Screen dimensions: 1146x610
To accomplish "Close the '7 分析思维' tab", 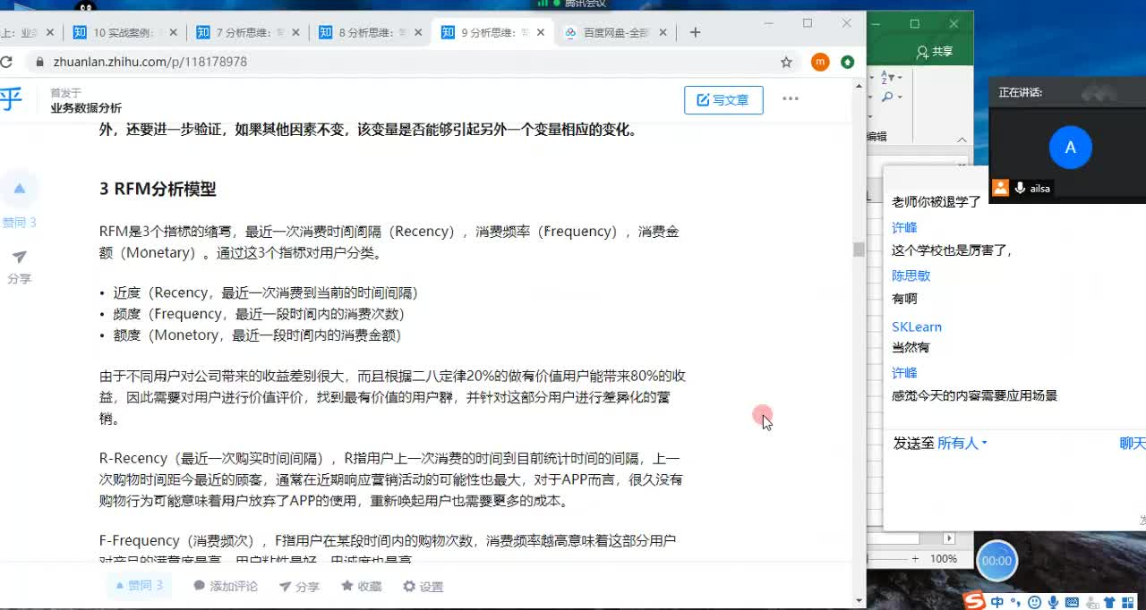I will coord(295,32).
